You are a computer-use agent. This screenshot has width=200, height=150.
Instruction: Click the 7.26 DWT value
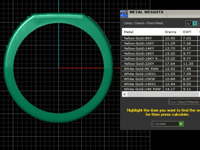[x=187, y=43]
